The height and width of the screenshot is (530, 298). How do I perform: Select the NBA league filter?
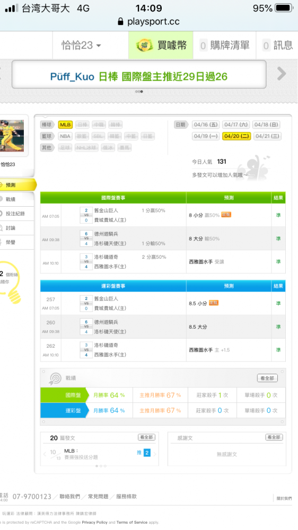pos(65,136)
